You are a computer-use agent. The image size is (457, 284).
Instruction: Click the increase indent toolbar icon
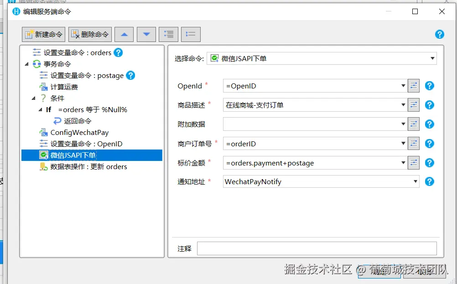168,35
